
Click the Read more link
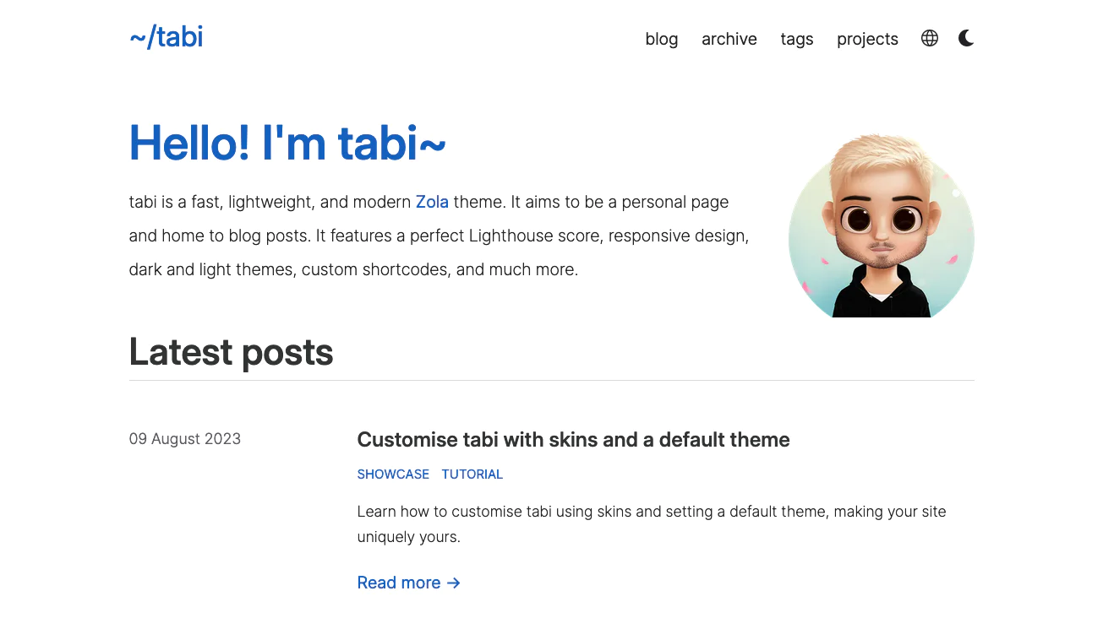click(x=399, y=583)
